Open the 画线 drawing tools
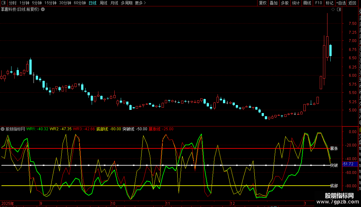 [x=307, y=3]
